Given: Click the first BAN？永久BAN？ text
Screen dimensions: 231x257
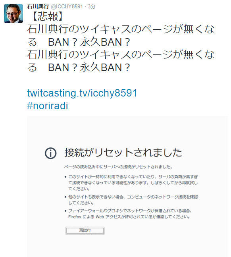Looking at the screenshot, I should click(89, 42).
